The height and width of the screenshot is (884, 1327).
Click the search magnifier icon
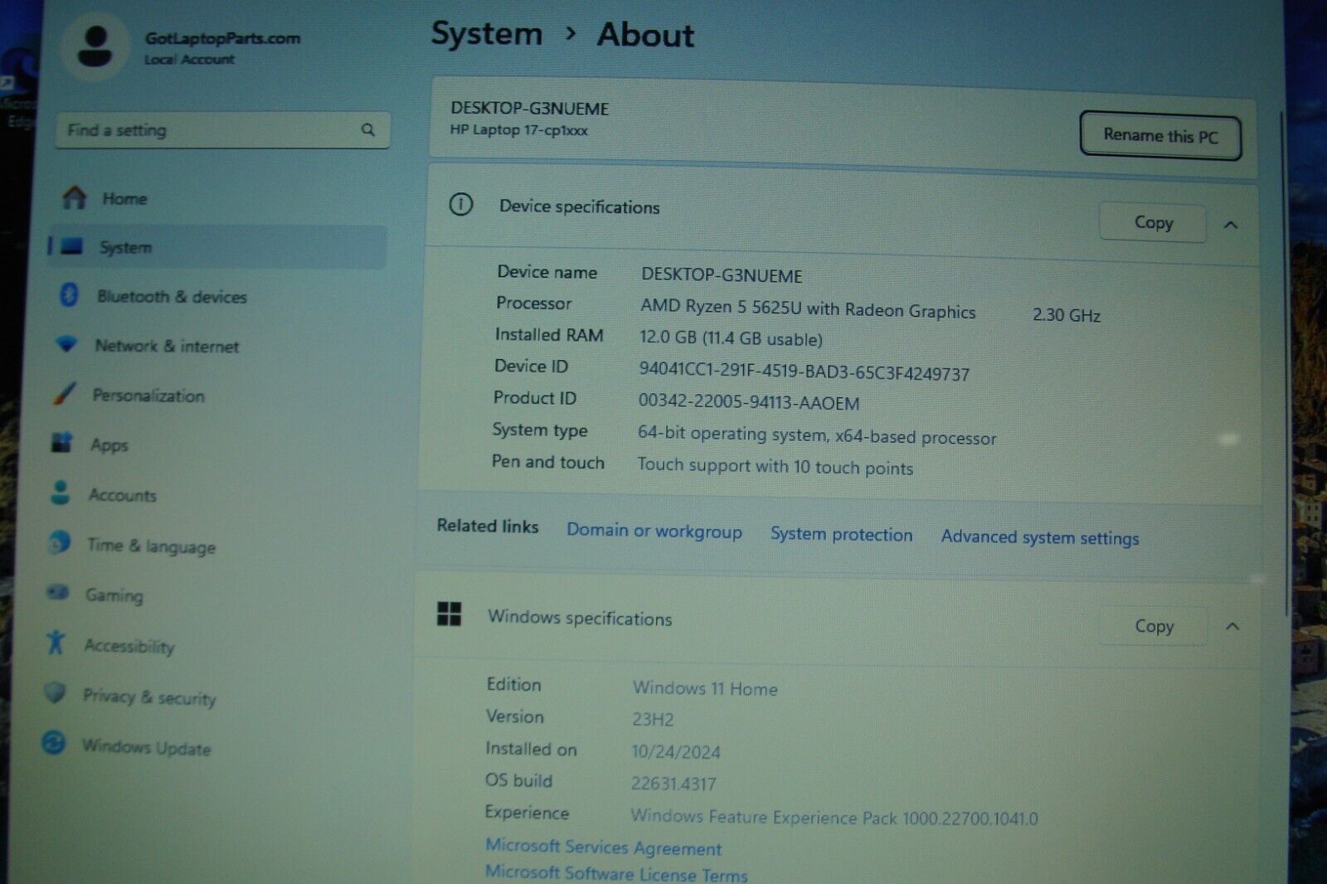pyautogui.click(x=367, y=130)
